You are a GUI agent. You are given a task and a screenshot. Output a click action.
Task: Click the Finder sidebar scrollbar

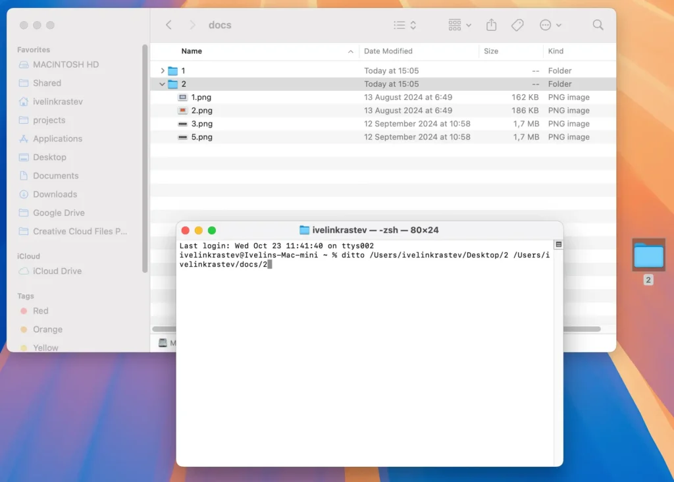click(145, 158)
